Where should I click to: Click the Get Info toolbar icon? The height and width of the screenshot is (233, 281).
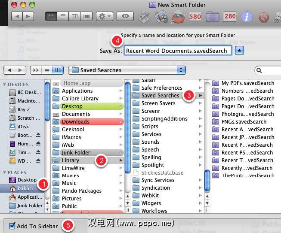click(x=247, y=17)
